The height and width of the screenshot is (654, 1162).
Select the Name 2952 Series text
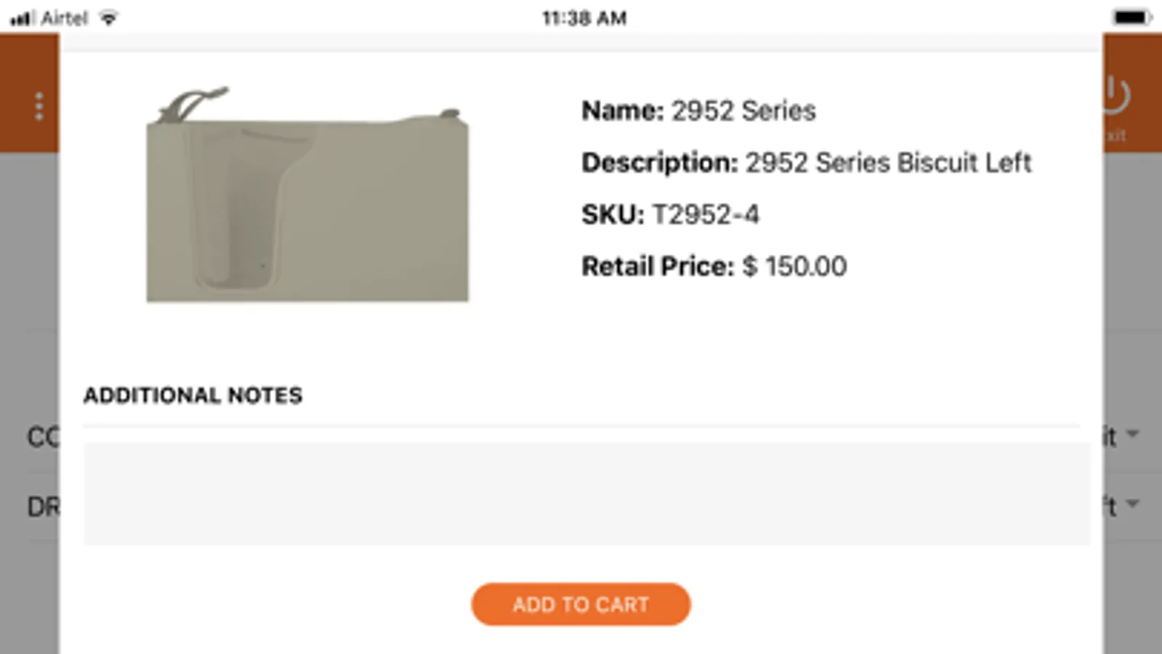[698, 111]
